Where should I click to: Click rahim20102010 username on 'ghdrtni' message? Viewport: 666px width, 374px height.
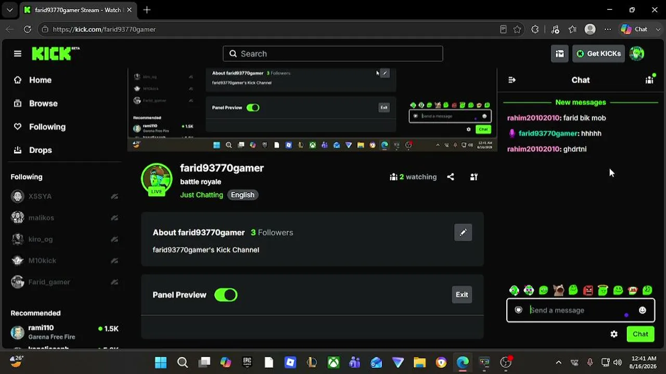534,149
